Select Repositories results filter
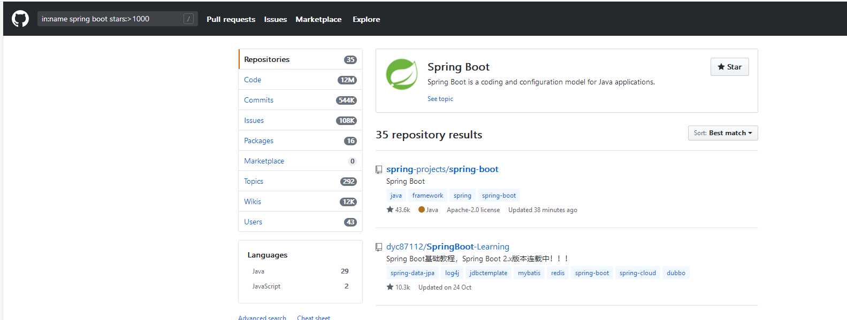The width and height of the screenshot is (847, 320). pos(300,59)
